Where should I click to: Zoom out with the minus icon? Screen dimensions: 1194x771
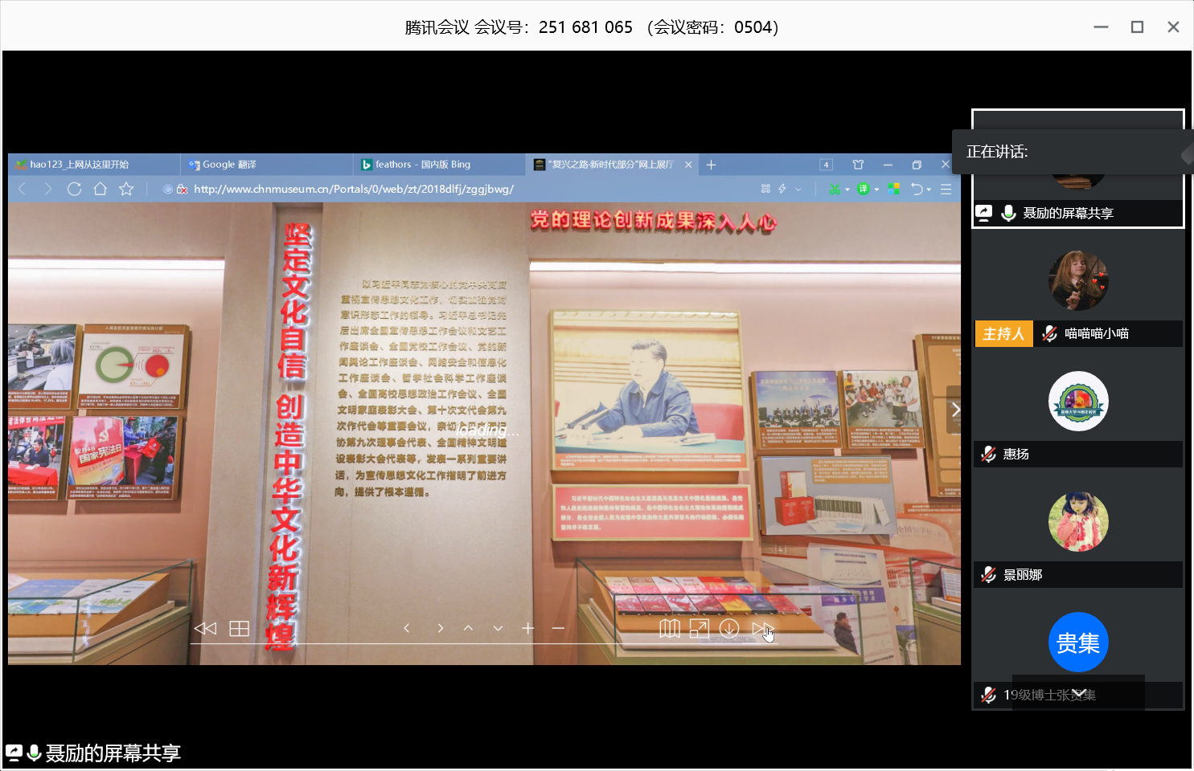(558, 629)
